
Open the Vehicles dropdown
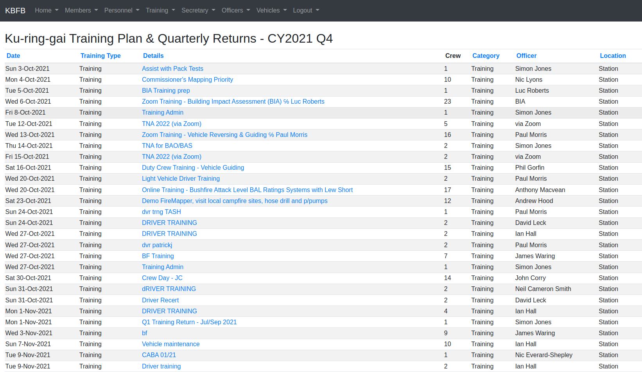tap(271, 11)
